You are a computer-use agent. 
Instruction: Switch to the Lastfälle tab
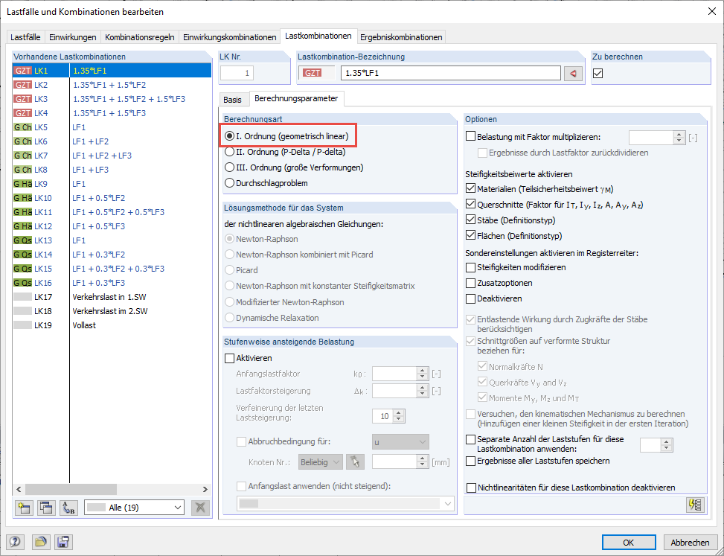25,37
